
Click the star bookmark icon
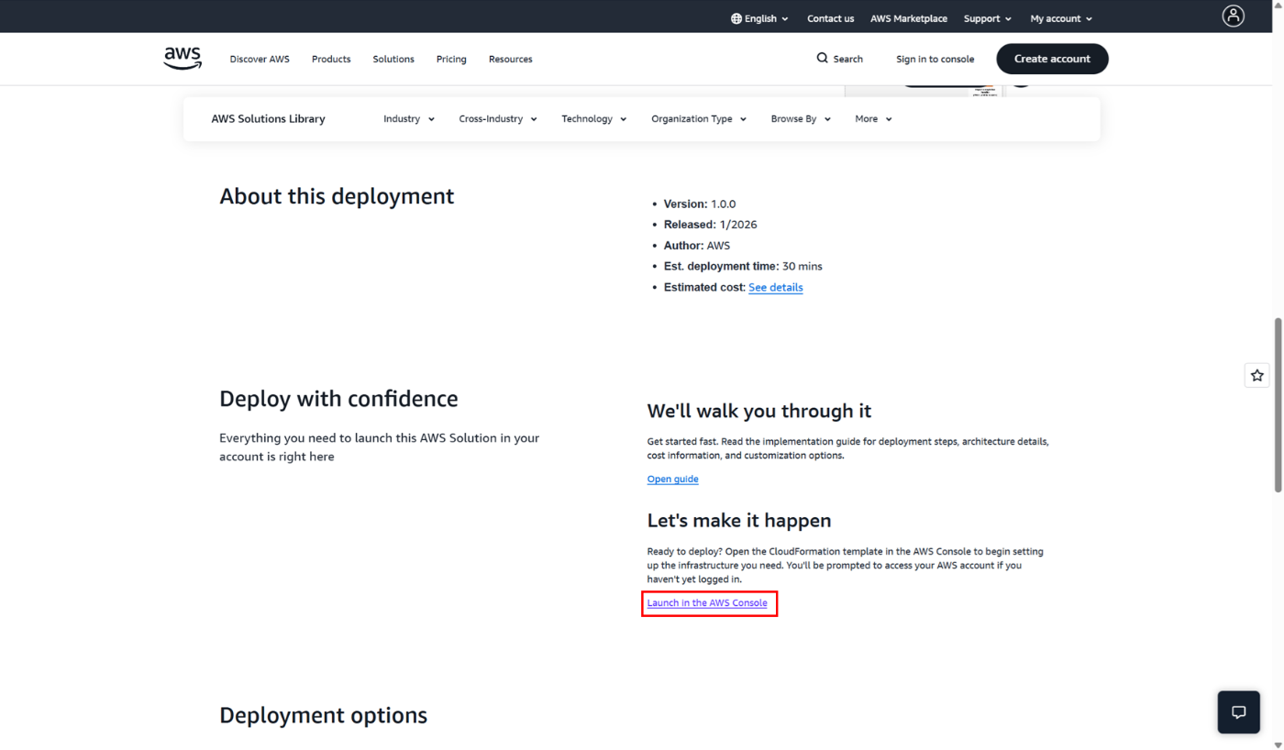point(1256,374)
